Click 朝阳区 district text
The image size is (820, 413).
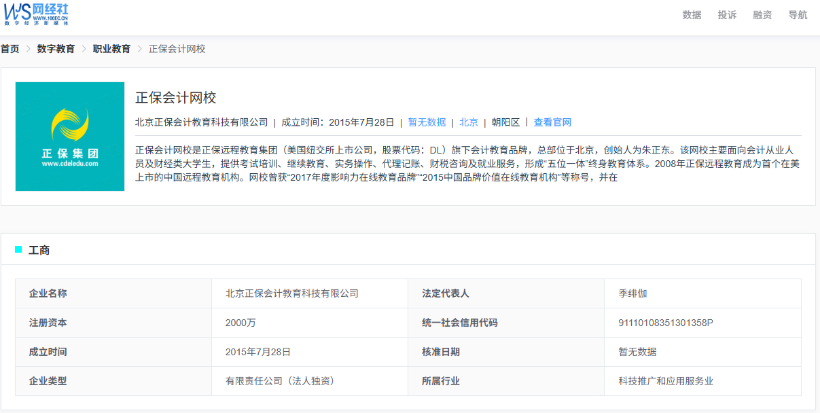pyautogui.click(x=505, y=122)
